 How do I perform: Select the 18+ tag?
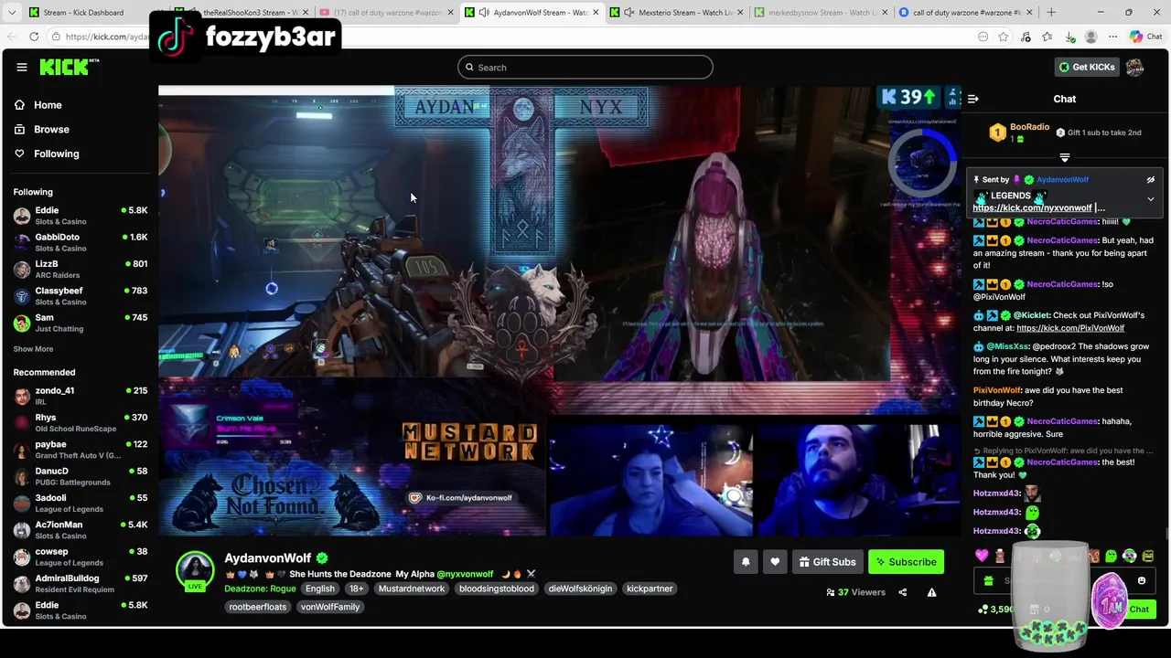[x=357, y=589]
